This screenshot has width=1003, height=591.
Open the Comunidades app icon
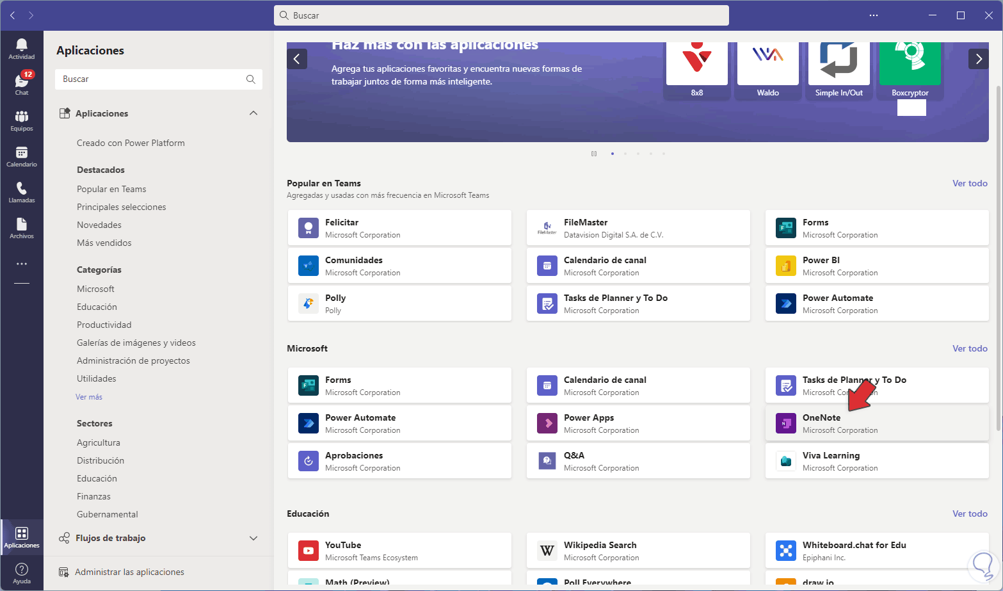309,266
